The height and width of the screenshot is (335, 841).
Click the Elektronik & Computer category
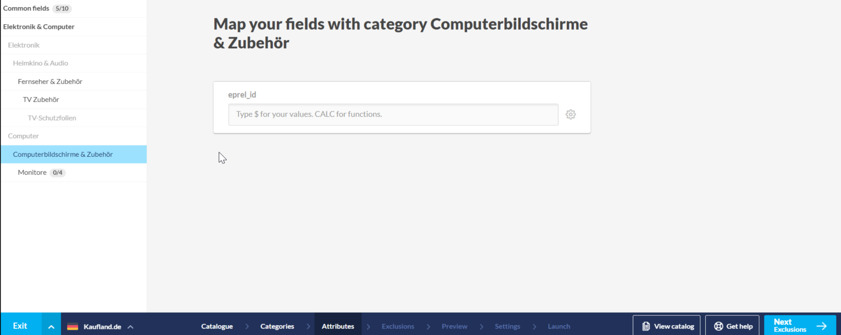pos(39,26)
